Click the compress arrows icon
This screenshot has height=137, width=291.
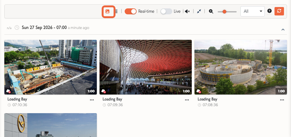coord(199,11)
